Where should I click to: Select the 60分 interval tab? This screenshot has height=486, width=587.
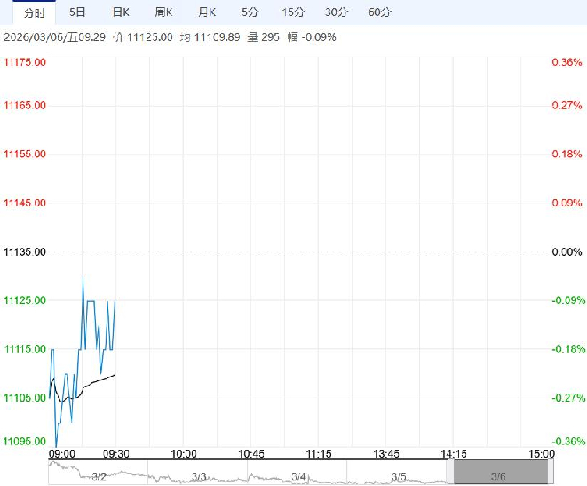(x=379, y=12)
